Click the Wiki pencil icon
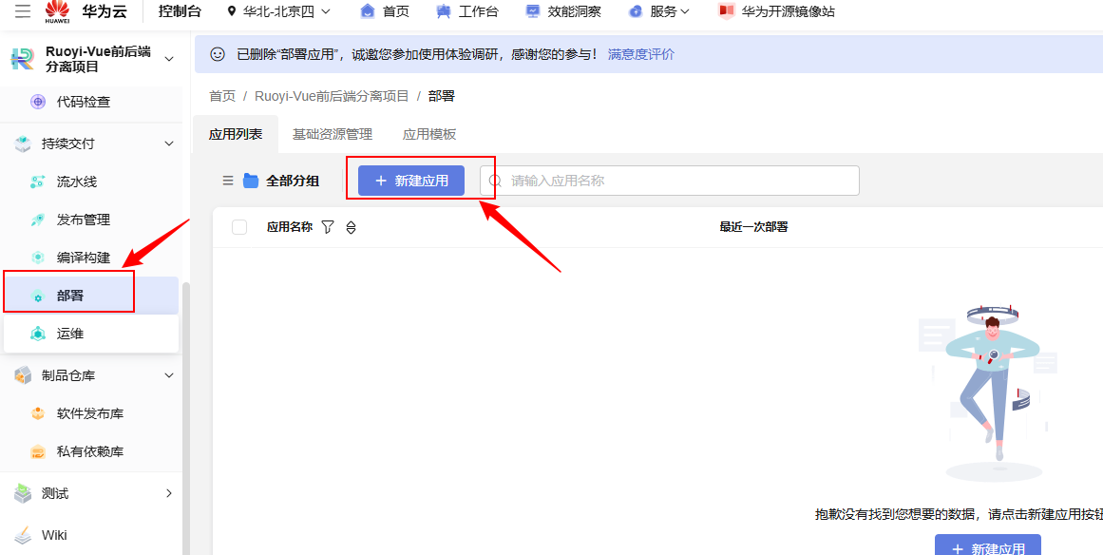Viewport: 1103px width, 555px height. pyautogui.click(x=23, y=535)
